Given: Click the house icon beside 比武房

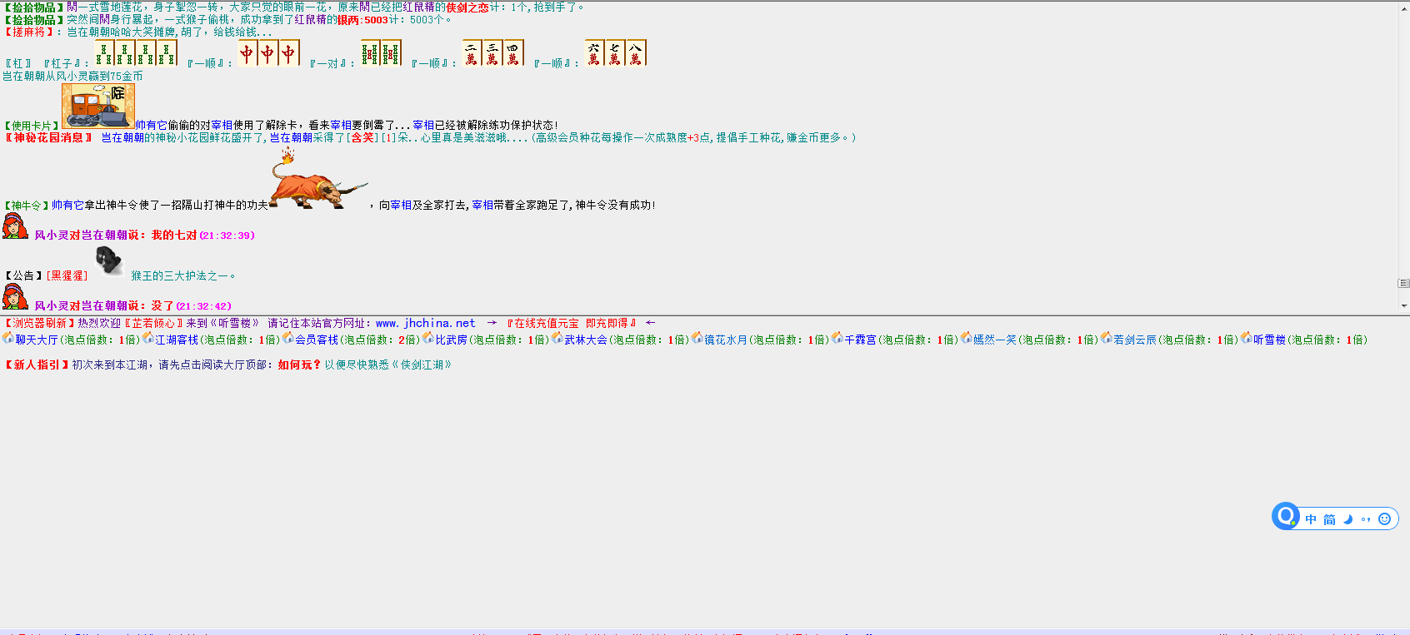Looking at the screenshot, I should coord(428,338).
